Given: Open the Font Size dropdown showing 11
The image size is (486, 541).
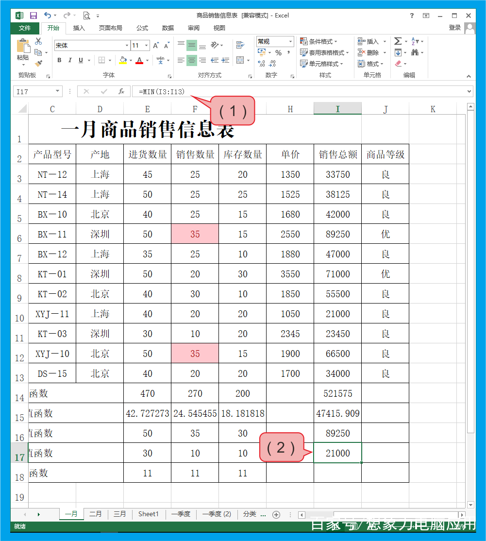Looking at the screenshot, I should click(139, 45).
